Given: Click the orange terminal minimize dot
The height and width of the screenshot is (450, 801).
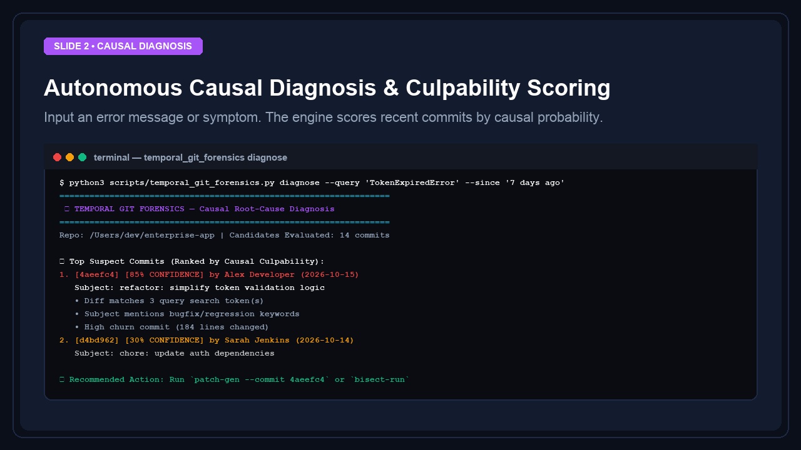Looking at the screenshot, I should pos(69,157).
